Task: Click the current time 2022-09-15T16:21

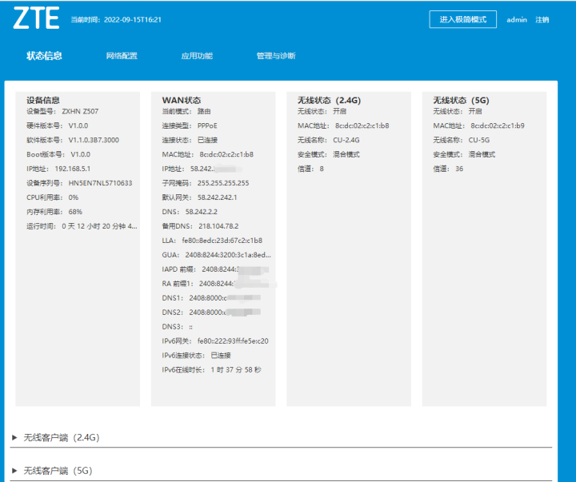Action: [133, 20]
